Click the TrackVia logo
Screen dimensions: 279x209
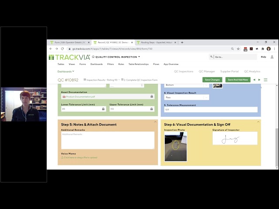pos(69,57)
